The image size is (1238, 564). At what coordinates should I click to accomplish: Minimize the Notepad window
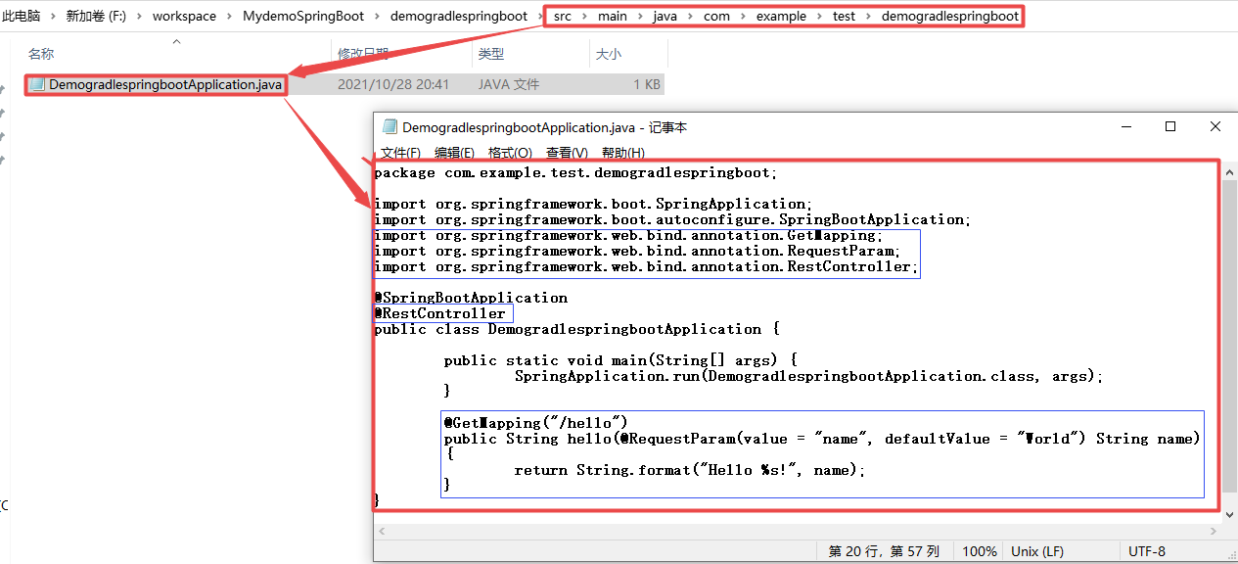click(x=1126, y=127)
